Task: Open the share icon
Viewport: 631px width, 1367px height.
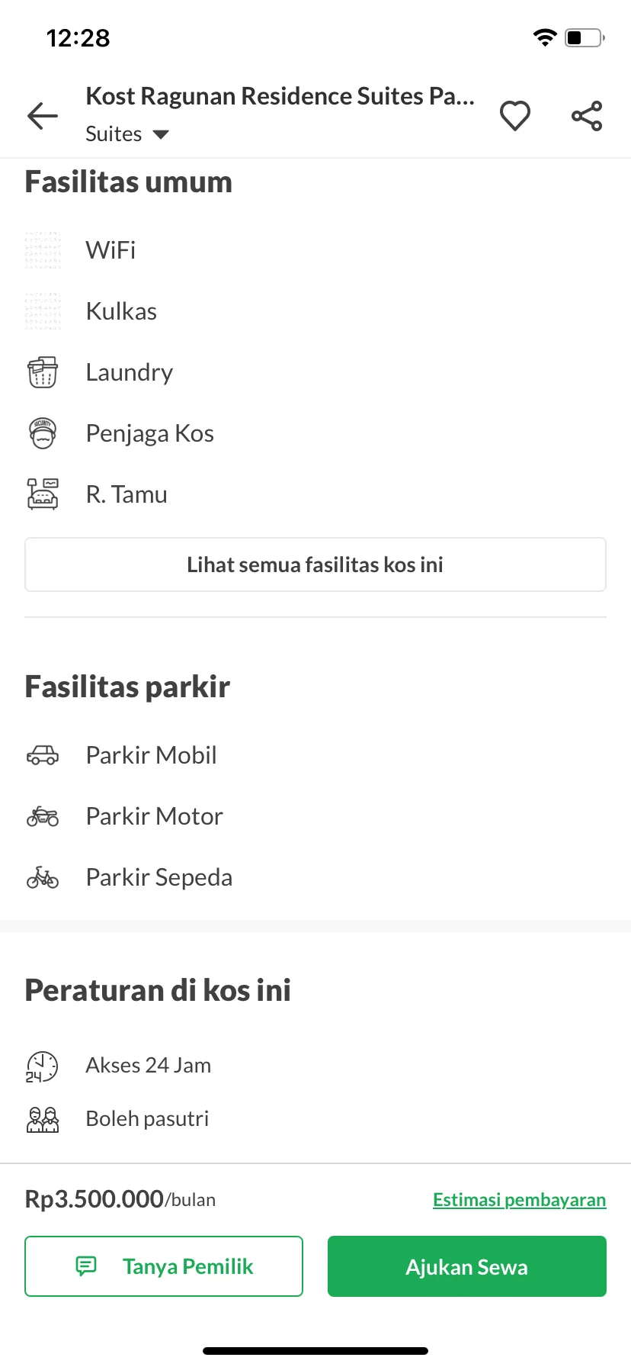Action: [x=587, y=116]
